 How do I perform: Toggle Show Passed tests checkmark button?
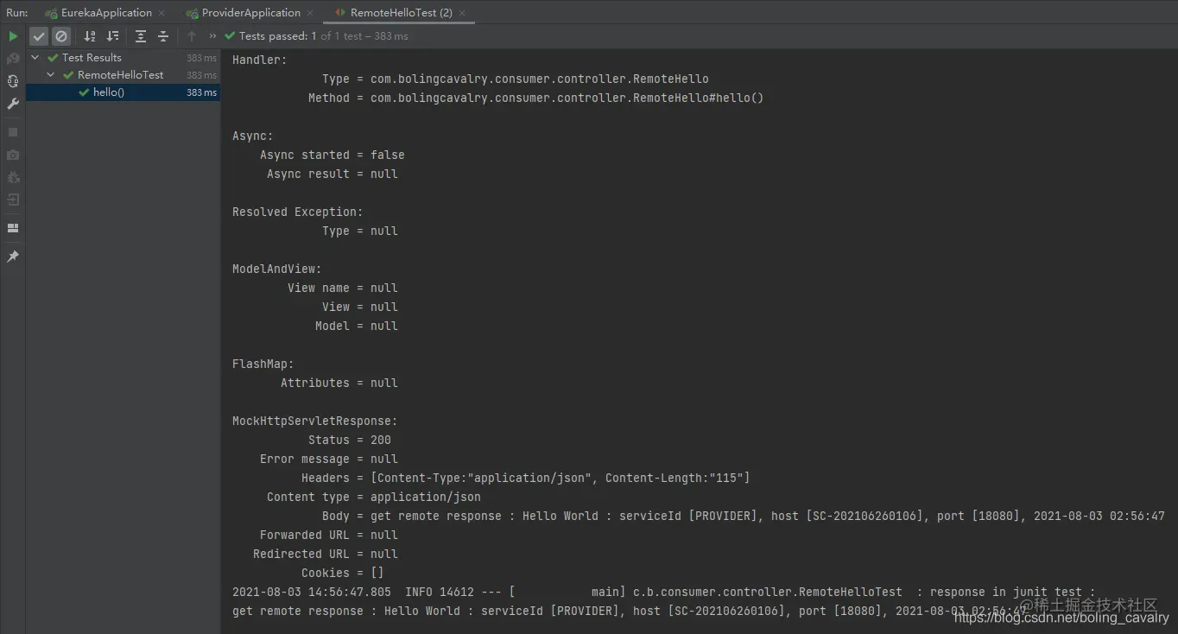coord(39,36)
